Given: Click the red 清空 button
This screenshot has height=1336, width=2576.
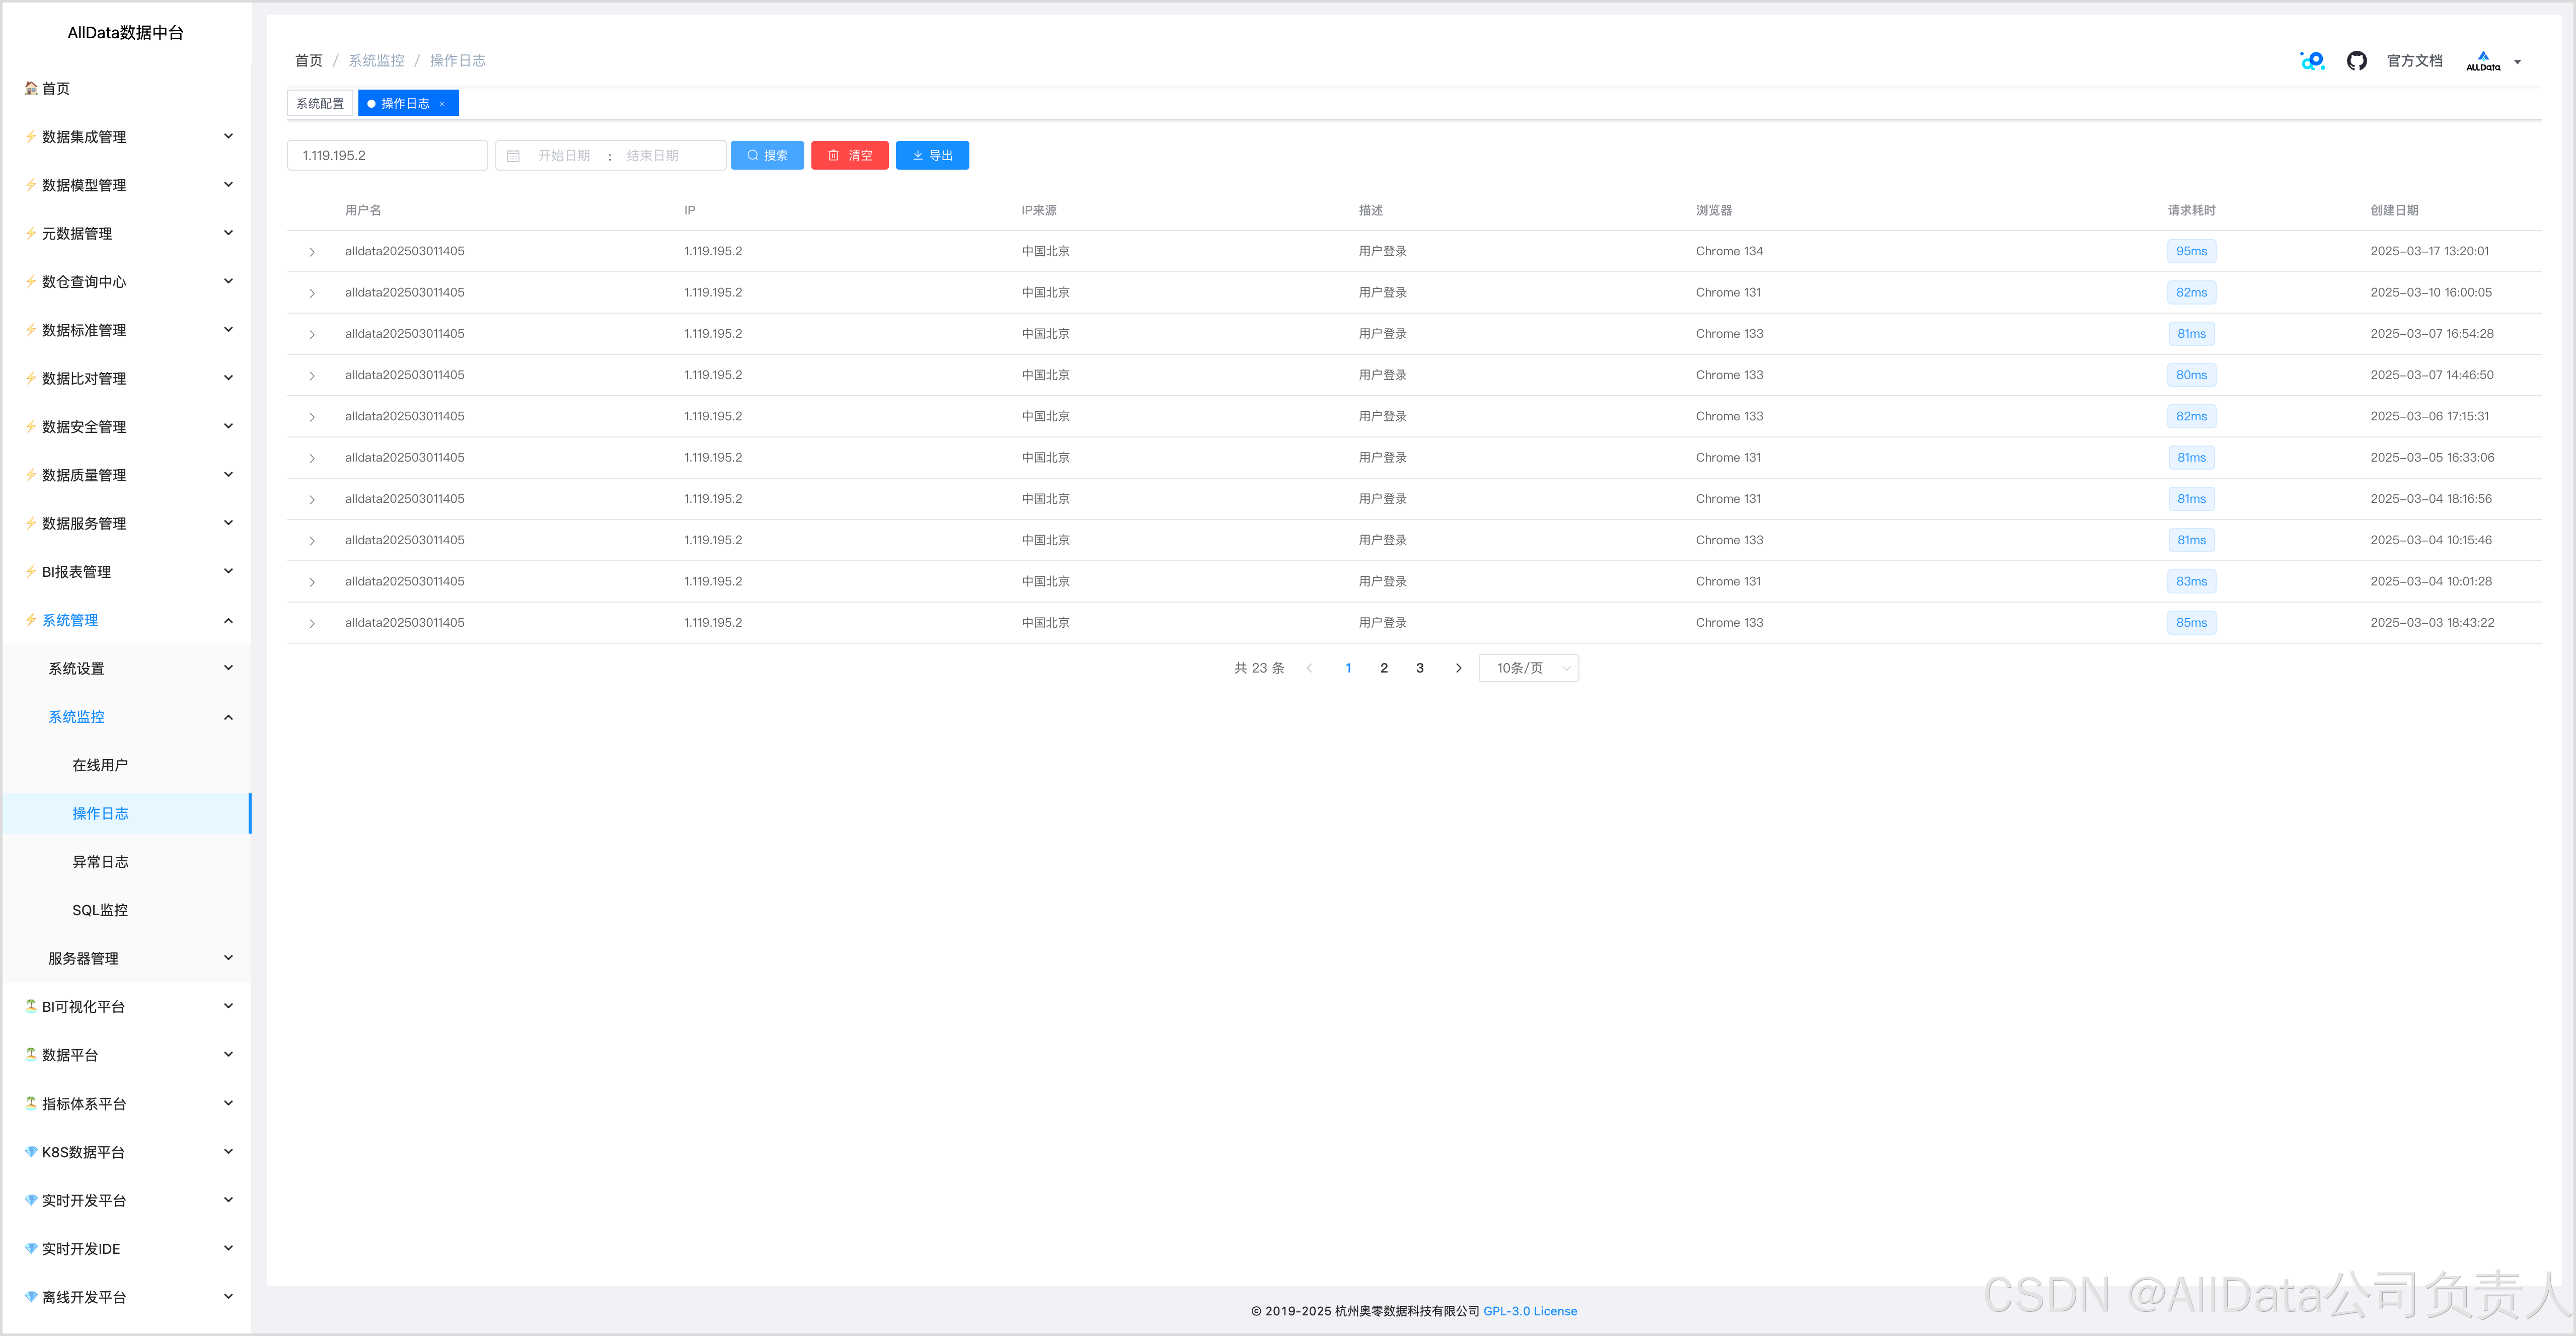Looking at the screenshot, I should [849, 156].
